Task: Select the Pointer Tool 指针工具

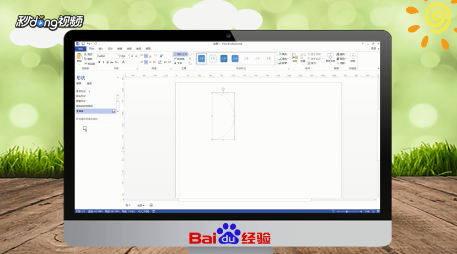Action: click(180, 54)
